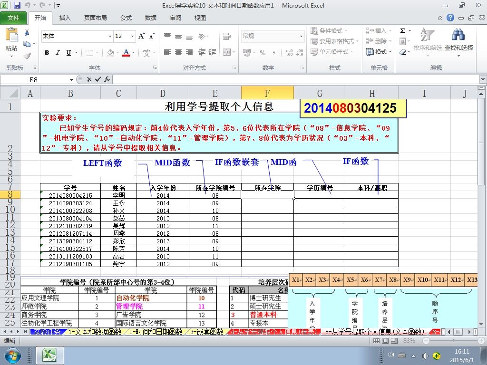Screen dimensions: 487x365
Task: Toggle Bold formatting
Action: coord(47,52)
